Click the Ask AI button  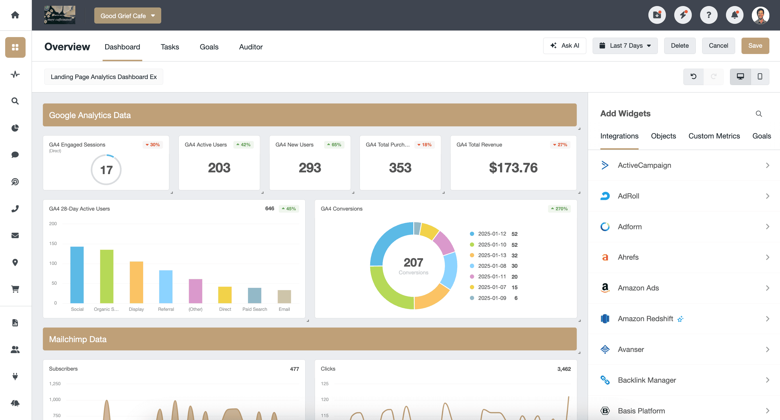click(564, 46)
